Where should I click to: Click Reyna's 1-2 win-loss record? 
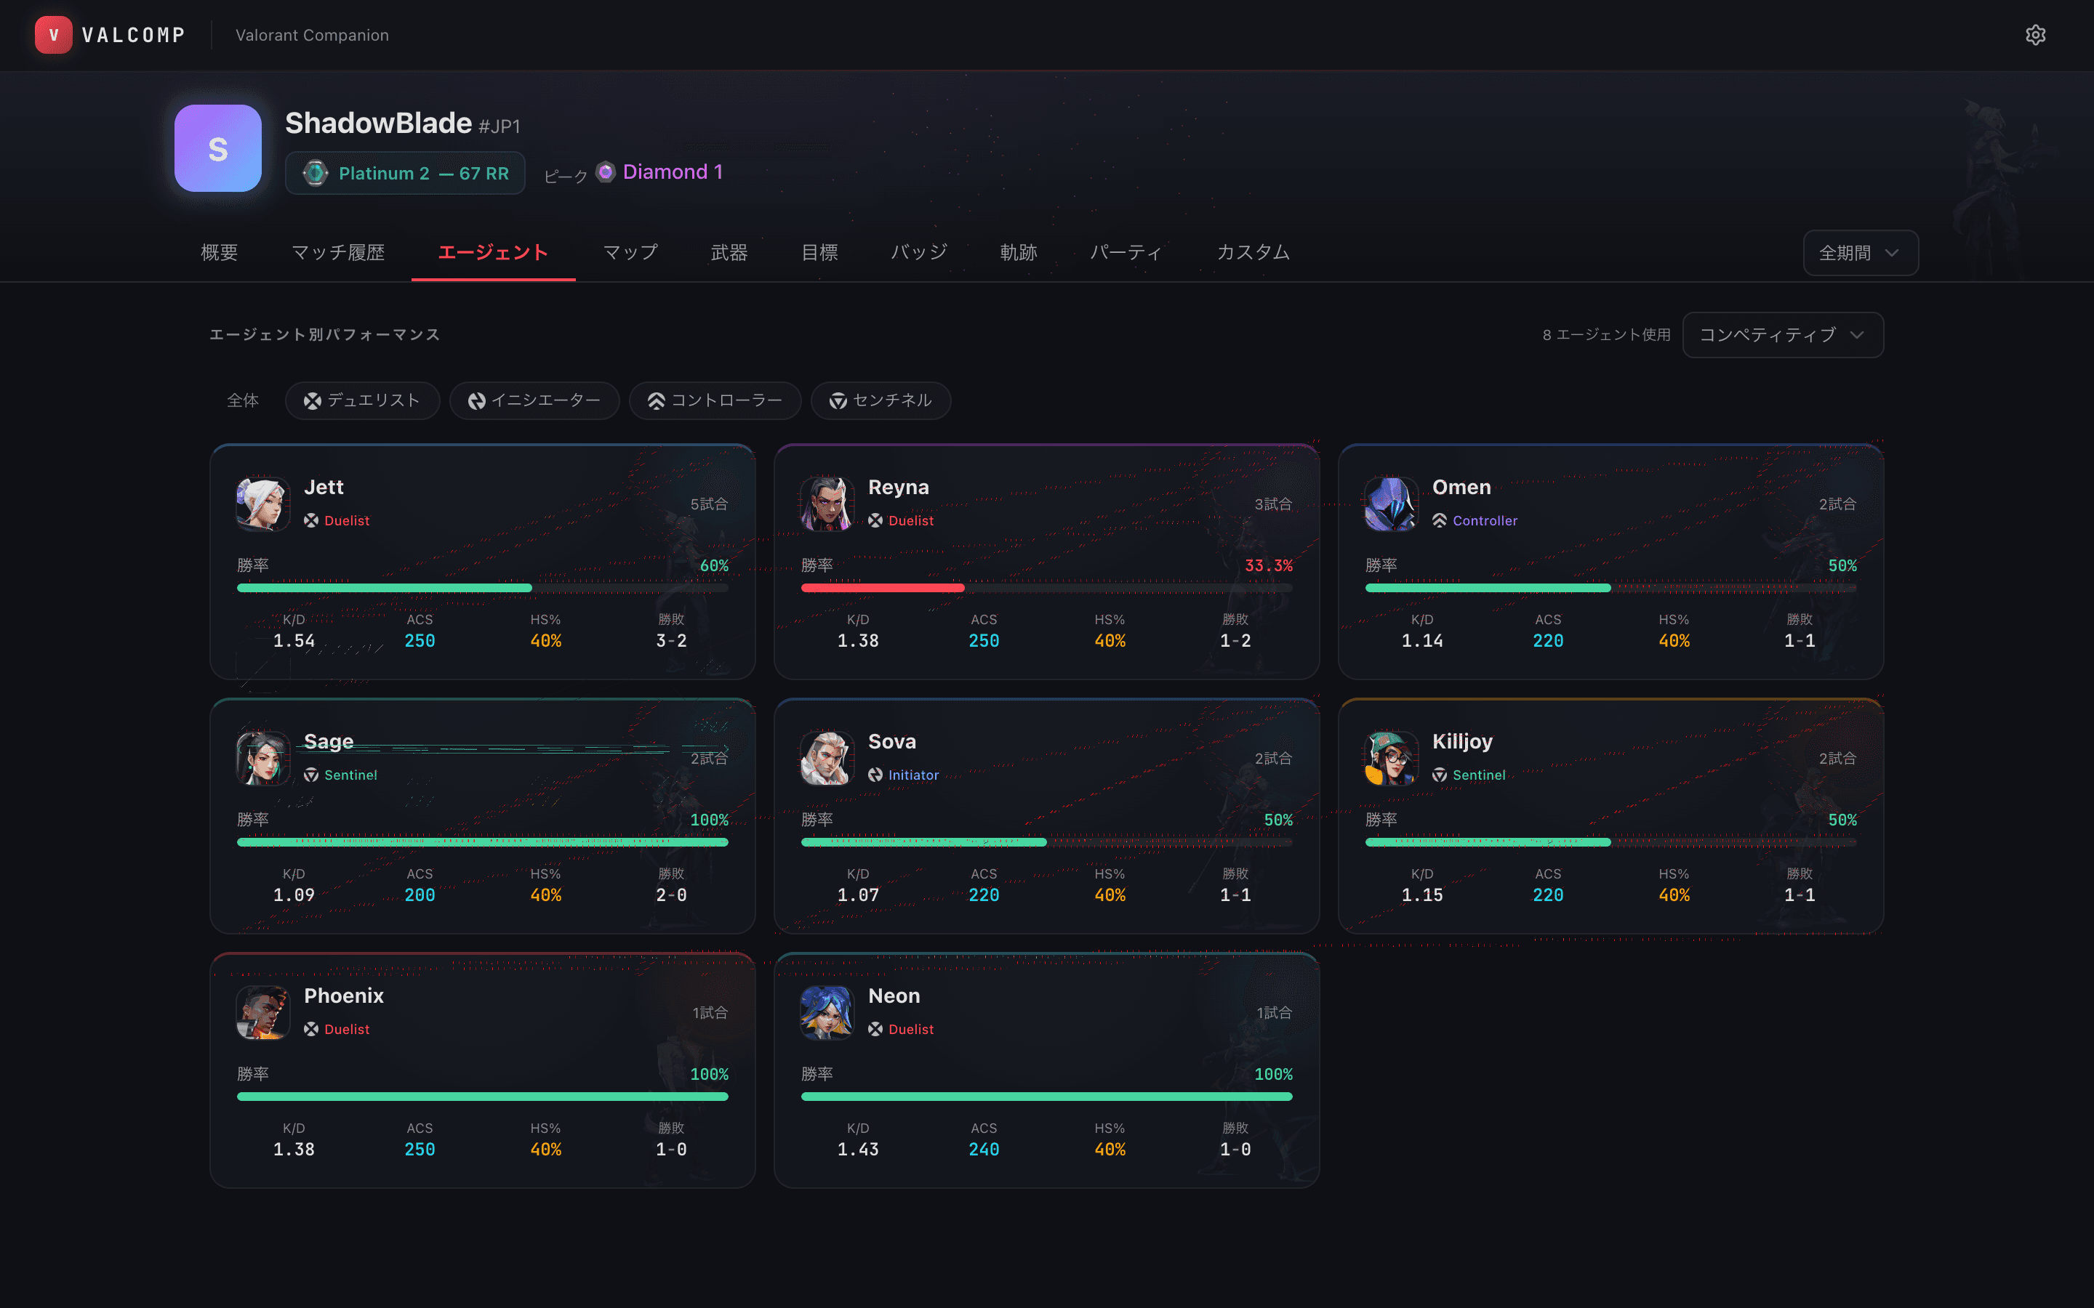[x=1235, y=641]
